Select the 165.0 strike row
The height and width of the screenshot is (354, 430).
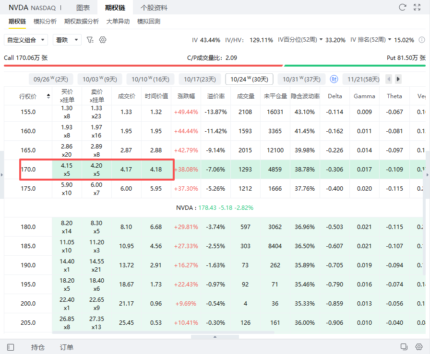(x=215, y=150)
